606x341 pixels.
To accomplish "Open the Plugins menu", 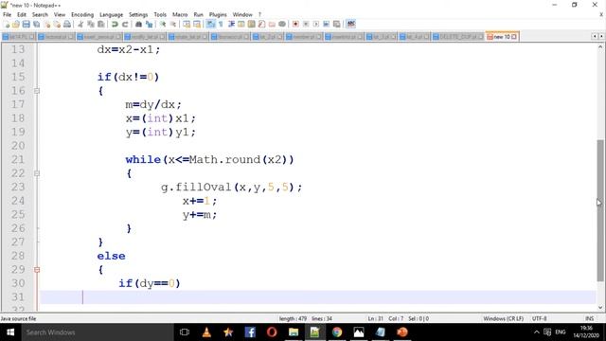I will (218, 15).
